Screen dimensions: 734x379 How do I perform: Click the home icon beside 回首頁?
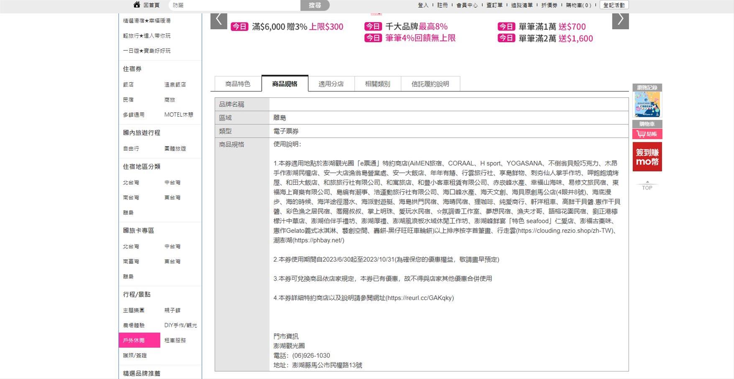pos(137,5)
